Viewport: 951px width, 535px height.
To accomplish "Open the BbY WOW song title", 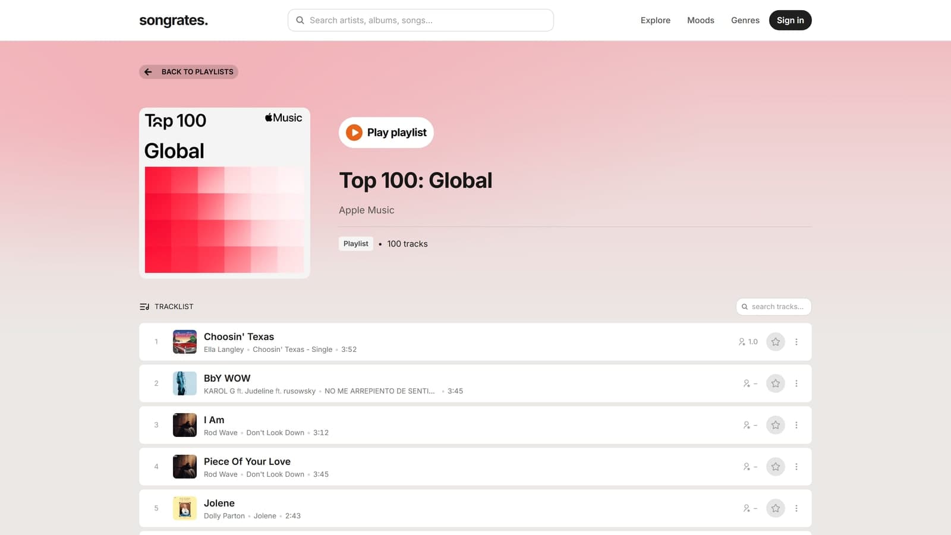I will click(227, 378).
